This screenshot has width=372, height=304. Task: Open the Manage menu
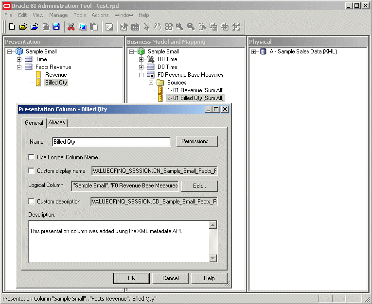coord(58,15)
